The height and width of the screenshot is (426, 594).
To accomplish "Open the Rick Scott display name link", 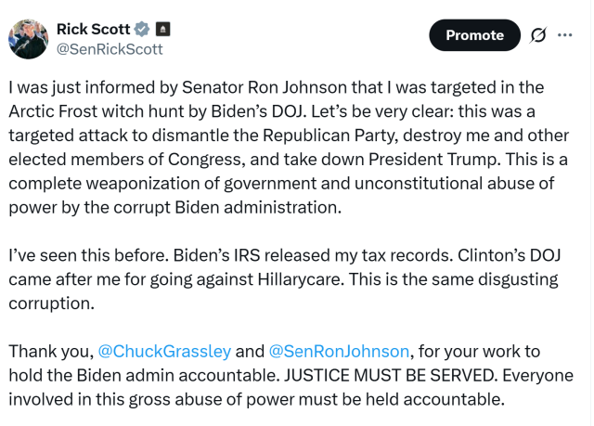I will click(x=93, y=29).
